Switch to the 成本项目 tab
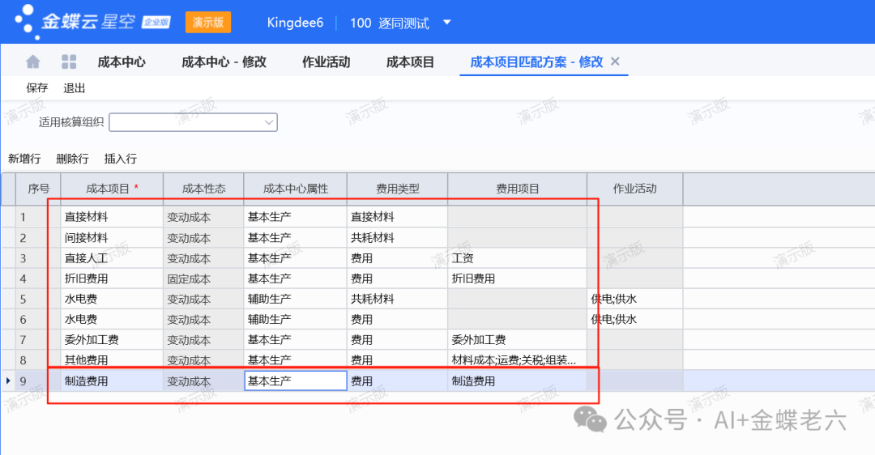 click(410, 62)
